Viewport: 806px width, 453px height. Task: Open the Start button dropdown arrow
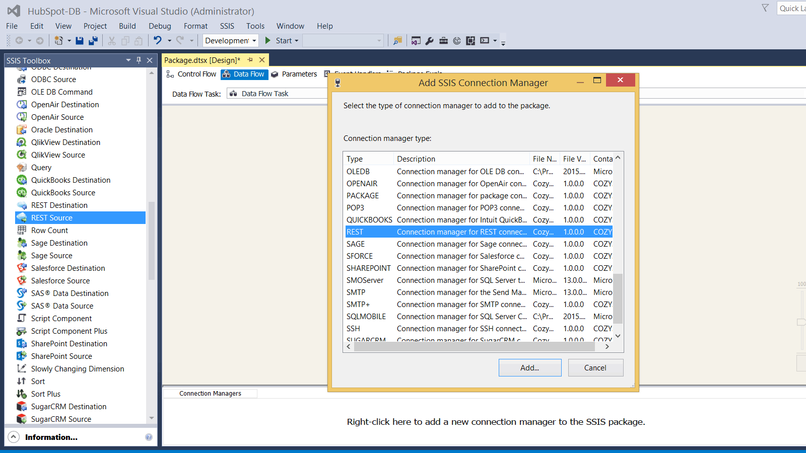point(297,41)
